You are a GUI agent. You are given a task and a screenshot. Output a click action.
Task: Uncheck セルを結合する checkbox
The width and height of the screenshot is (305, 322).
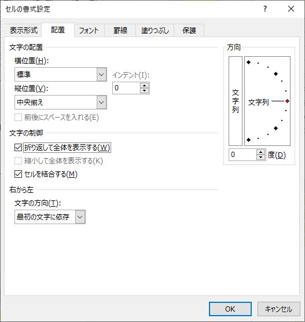[x=19, y=174]
